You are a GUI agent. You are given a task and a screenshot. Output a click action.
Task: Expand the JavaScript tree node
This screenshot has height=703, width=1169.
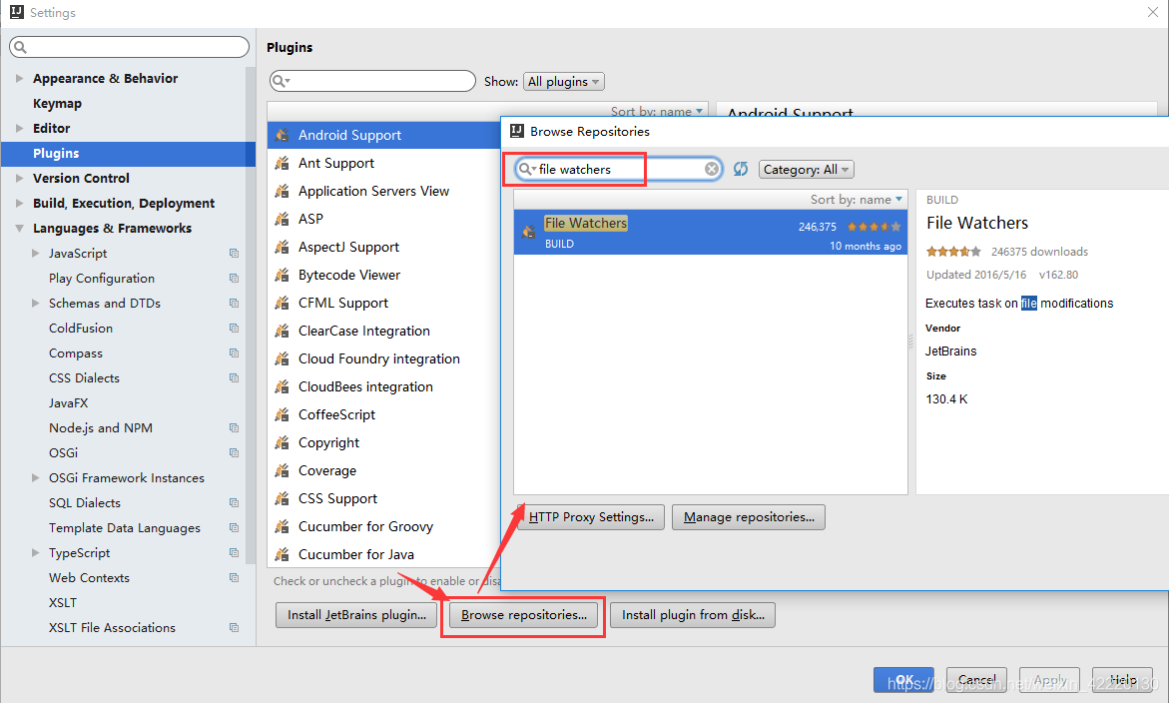[35, 254]
